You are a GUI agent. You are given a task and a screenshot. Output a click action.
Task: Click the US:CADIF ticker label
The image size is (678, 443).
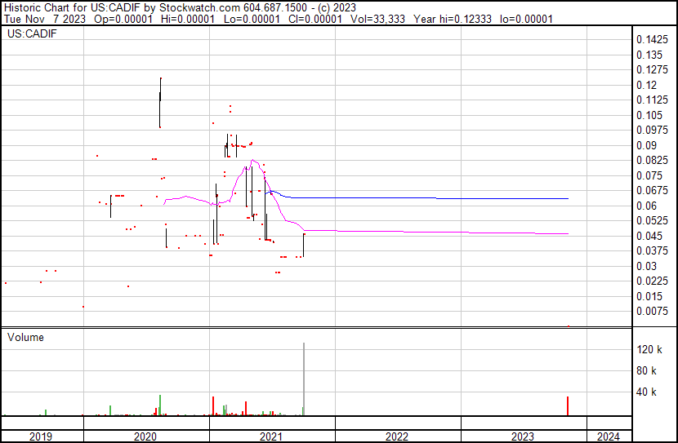click(x=29, y=34)
